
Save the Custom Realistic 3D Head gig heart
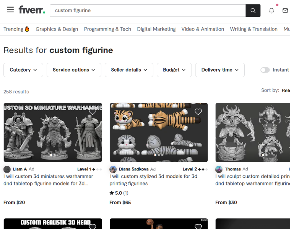tap(93, 226)
